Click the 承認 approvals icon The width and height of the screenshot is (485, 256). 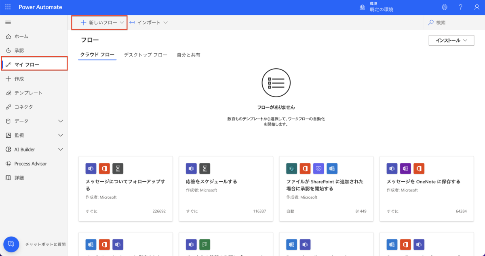[x=8, y=50]
